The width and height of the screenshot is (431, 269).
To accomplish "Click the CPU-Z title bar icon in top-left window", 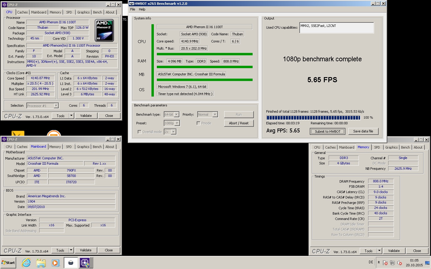I will 4,5.
